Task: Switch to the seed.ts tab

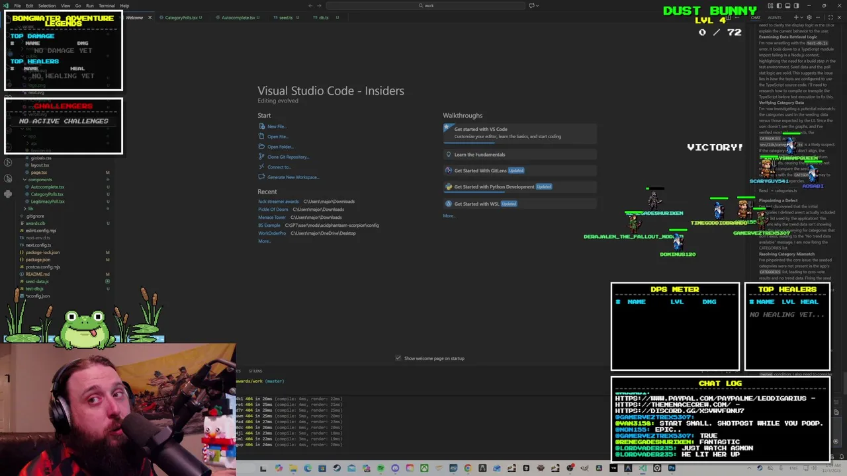Action: [x=285, y=18]
